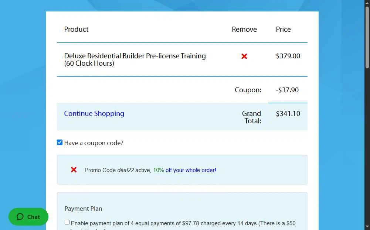Enable the payment plan checkbox
370x230 pixels.
click(x=67, y=222)
